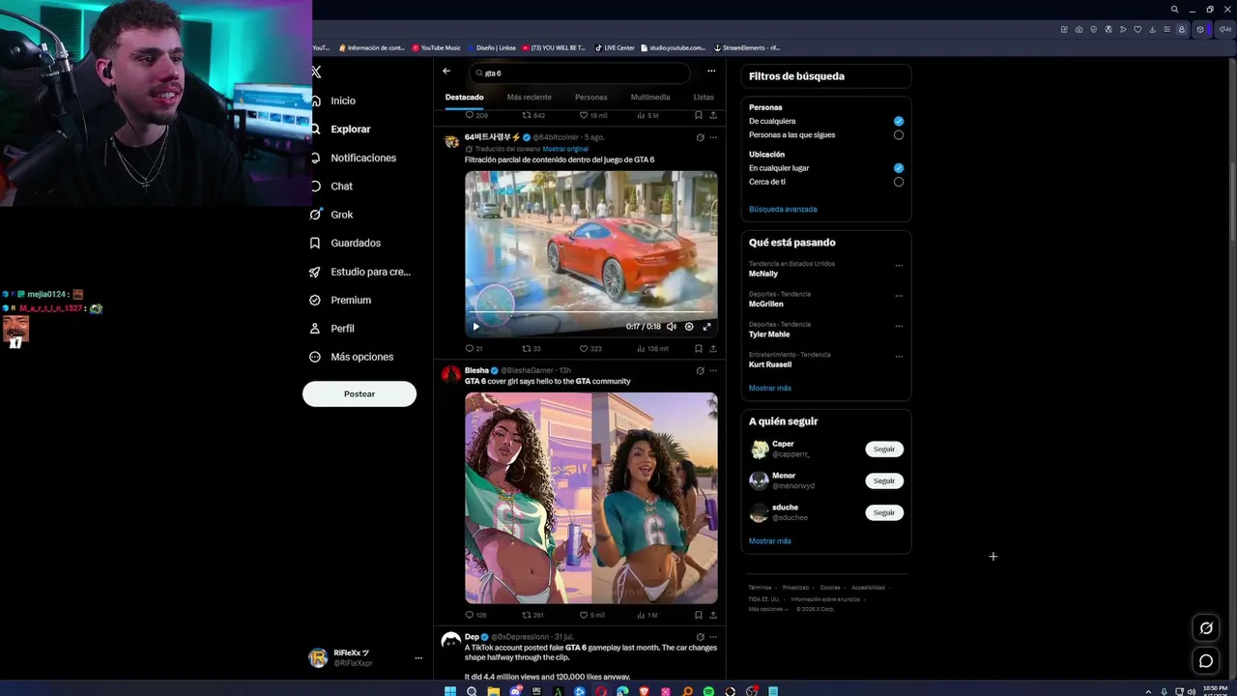
Task: Open Grok actions on 64bitcoinkr post
Action: click(x=700, y=137)
